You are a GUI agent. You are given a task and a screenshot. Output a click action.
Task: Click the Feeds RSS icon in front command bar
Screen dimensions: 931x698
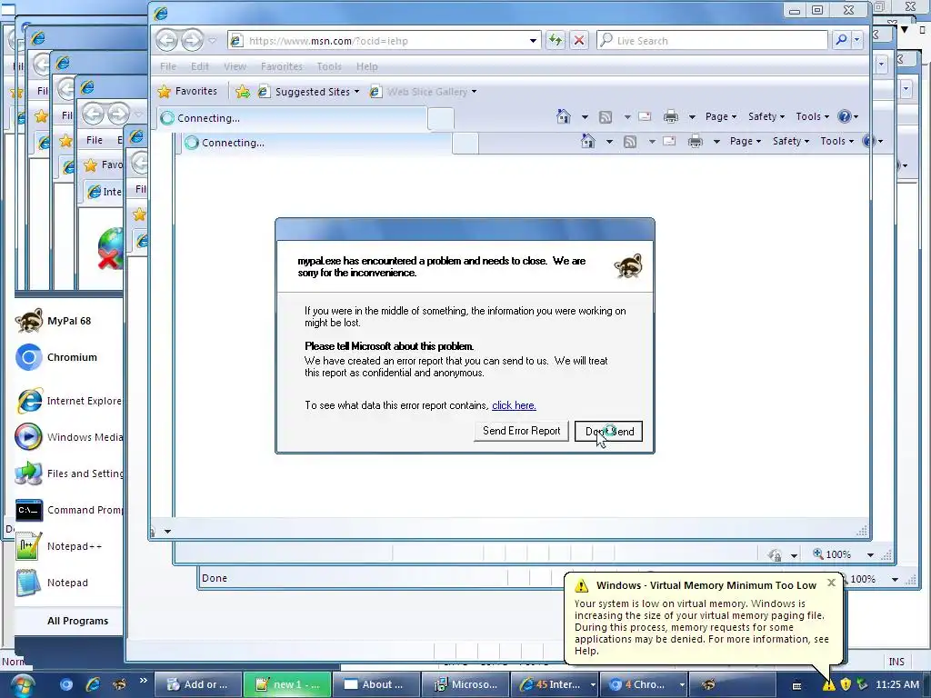coord(605,117)
